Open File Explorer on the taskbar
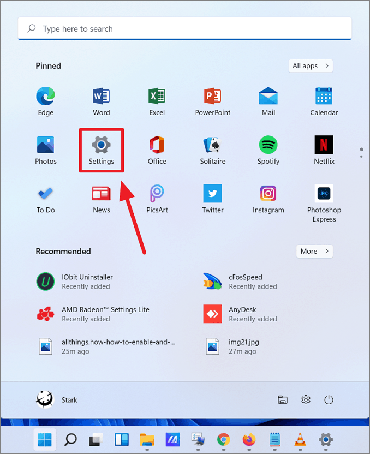Screen dimensions: 370x454 (x=147, y=440)
